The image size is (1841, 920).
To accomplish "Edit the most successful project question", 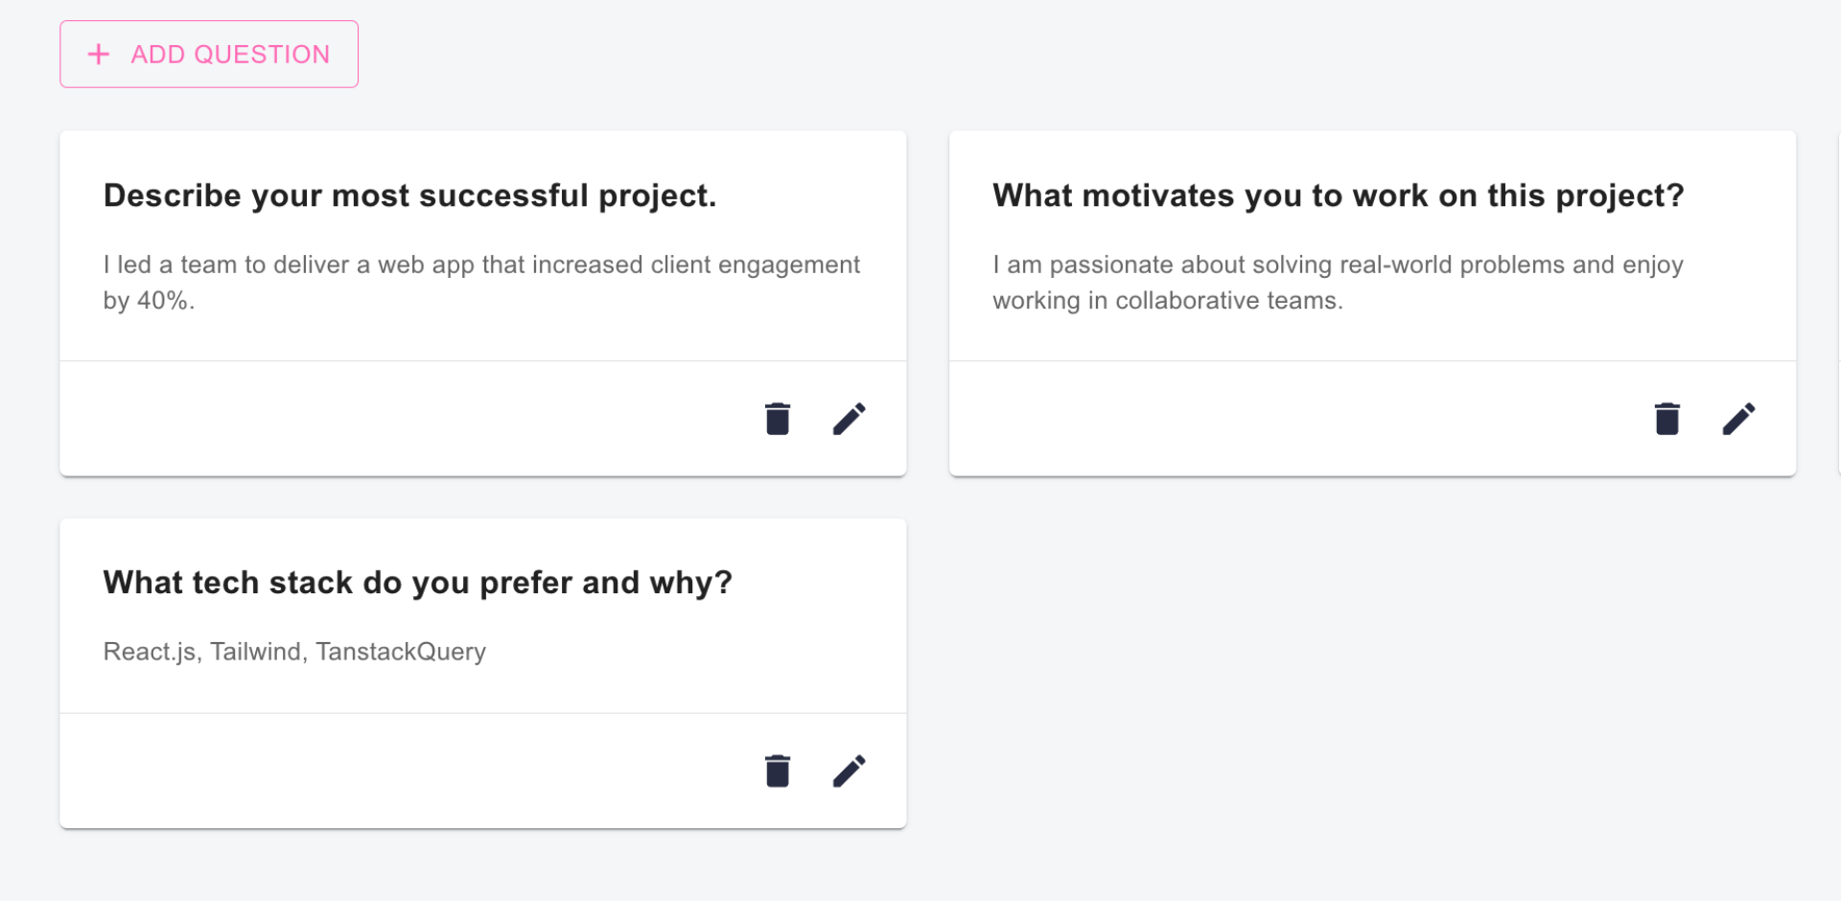I will coord(849,419).
